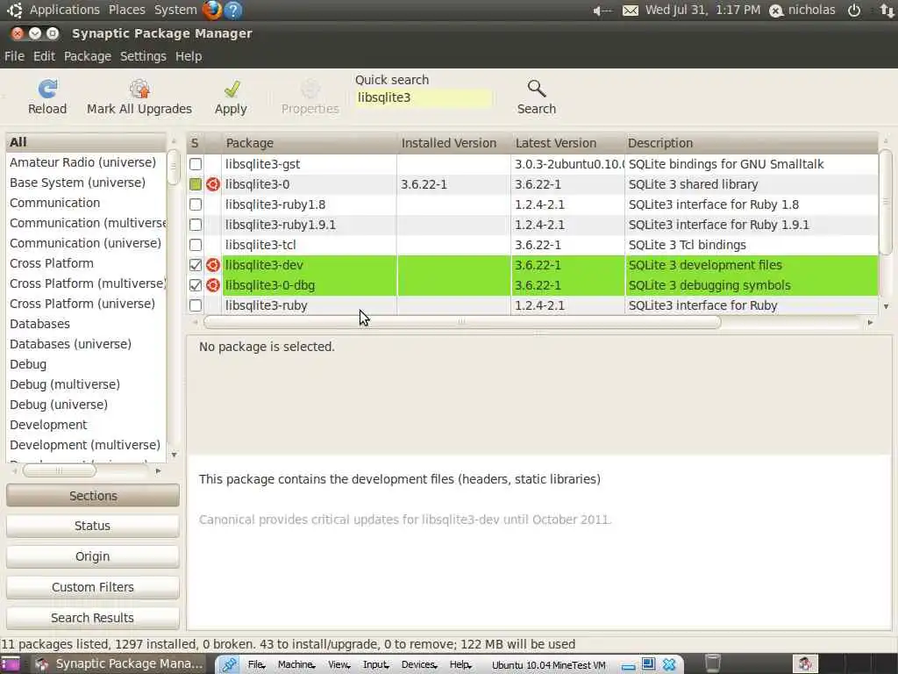Open Firefox from the top panel
This screenshot has height=674, width=898.
click(212, 10)
